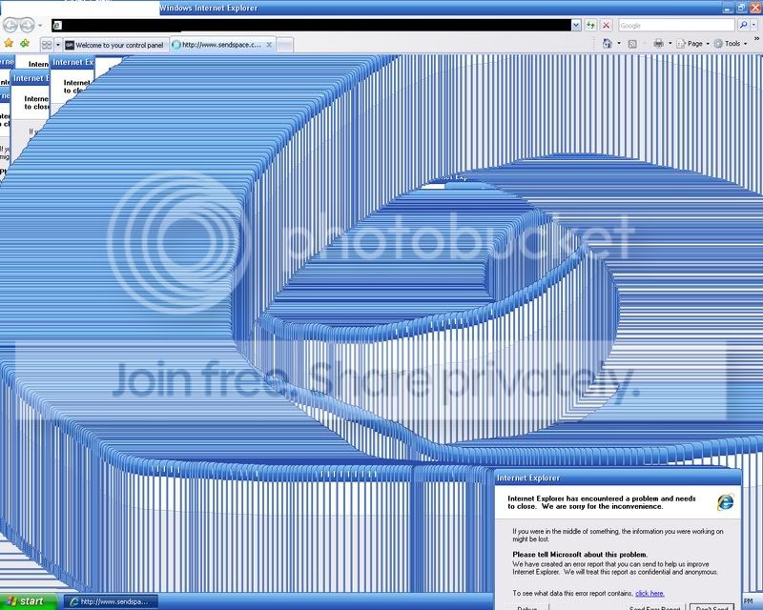Switch to Welcome to your control panel tab
The image size is (763, 610).
tap(115, 45)
